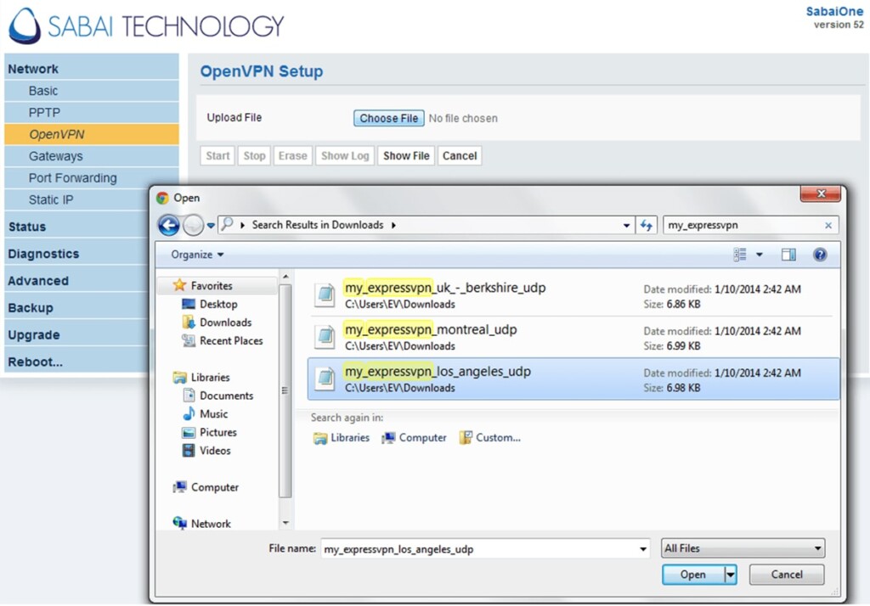Search again in Computer

(x=415, y=437)
